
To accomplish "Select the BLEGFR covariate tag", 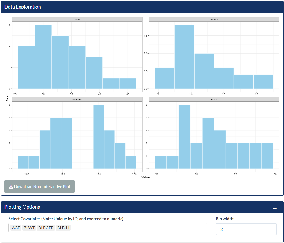I will [46, 228].
